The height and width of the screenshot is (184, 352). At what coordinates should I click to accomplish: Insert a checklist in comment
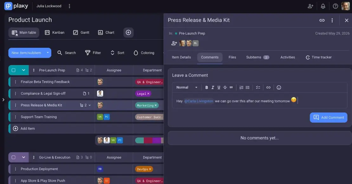click(x=258, y=87)
